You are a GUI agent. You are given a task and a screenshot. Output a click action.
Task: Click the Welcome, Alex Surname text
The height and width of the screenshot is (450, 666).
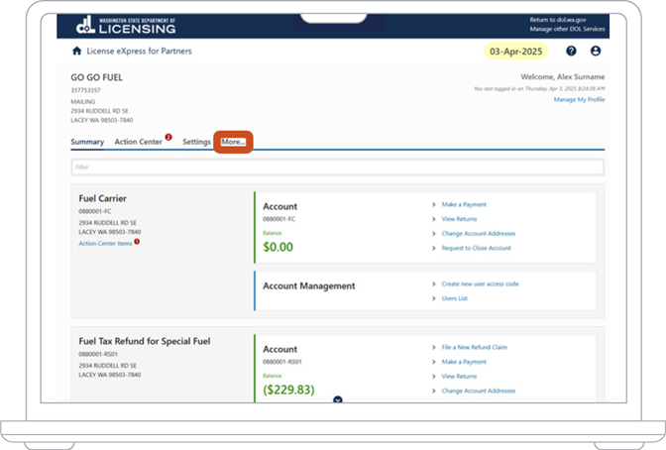pos(563,77)
